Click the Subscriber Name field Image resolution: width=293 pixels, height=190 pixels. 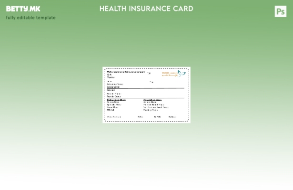tap(115, 84)
